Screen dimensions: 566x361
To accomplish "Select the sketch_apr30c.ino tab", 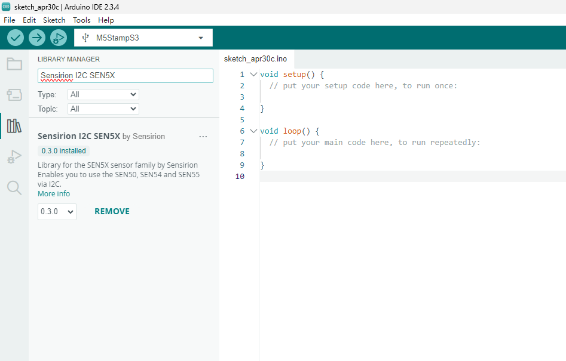I will pos(256,58).
